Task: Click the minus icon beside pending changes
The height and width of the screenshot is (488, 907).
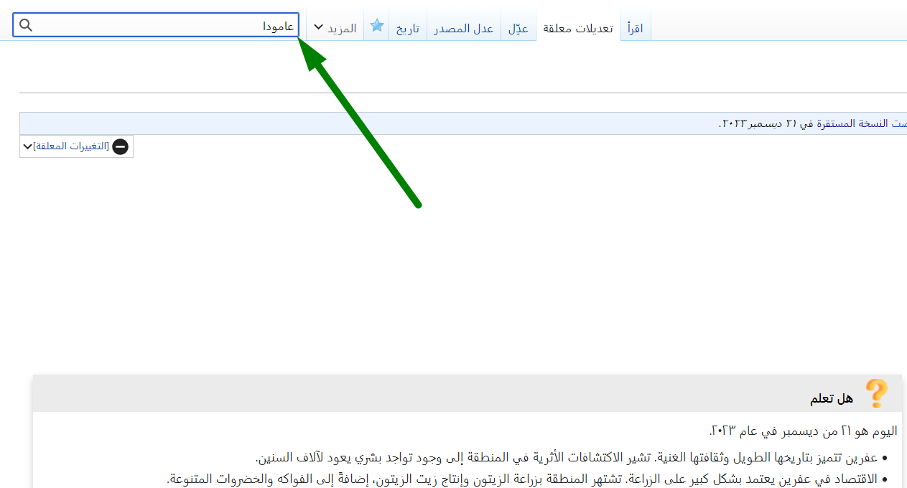Action: tap(121, 146)
